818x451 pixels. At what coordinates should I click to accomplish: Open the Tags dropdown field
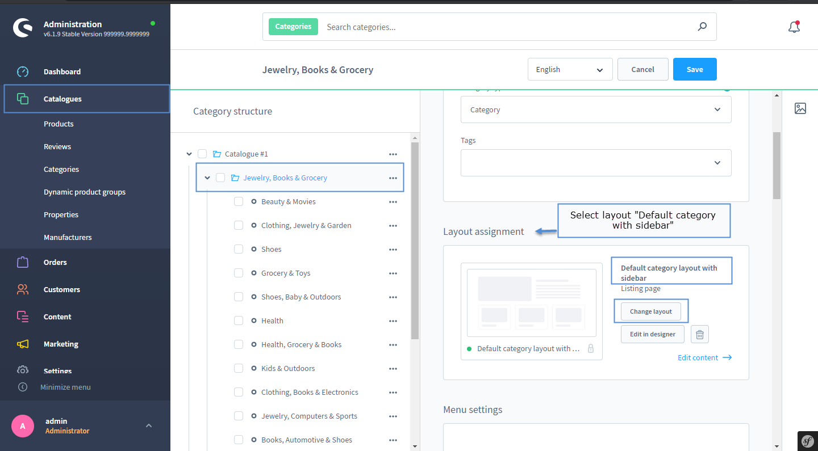596,163
